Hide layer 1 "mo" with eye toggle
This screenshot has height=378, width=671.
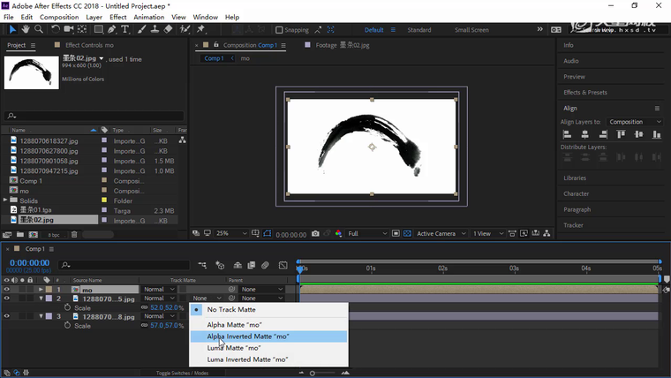pos(7,289)
